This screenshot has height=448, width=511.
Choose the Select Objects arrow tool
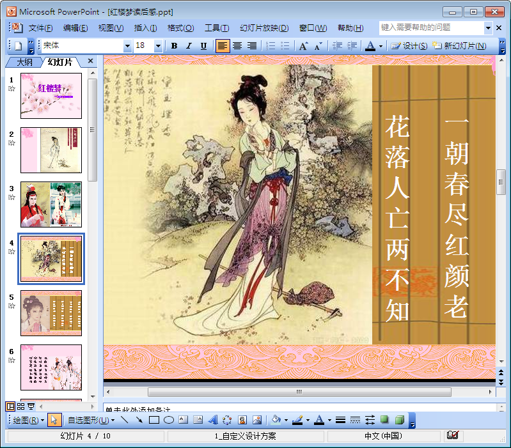(x=54, y=420)
